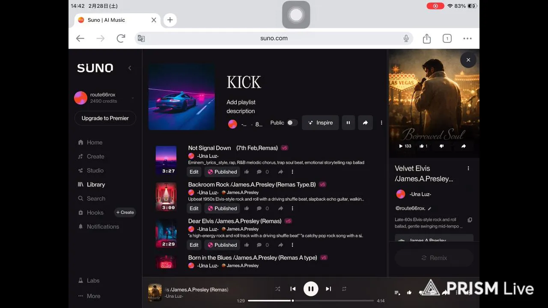
Task: Click the Inspire button
Action: point(320,123)
